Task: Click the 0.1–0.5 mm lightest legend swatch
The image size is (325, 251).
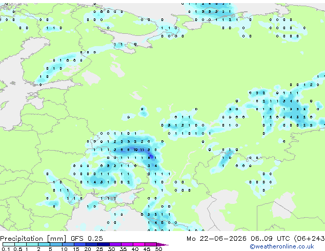Action: click(x=9, y=244)
